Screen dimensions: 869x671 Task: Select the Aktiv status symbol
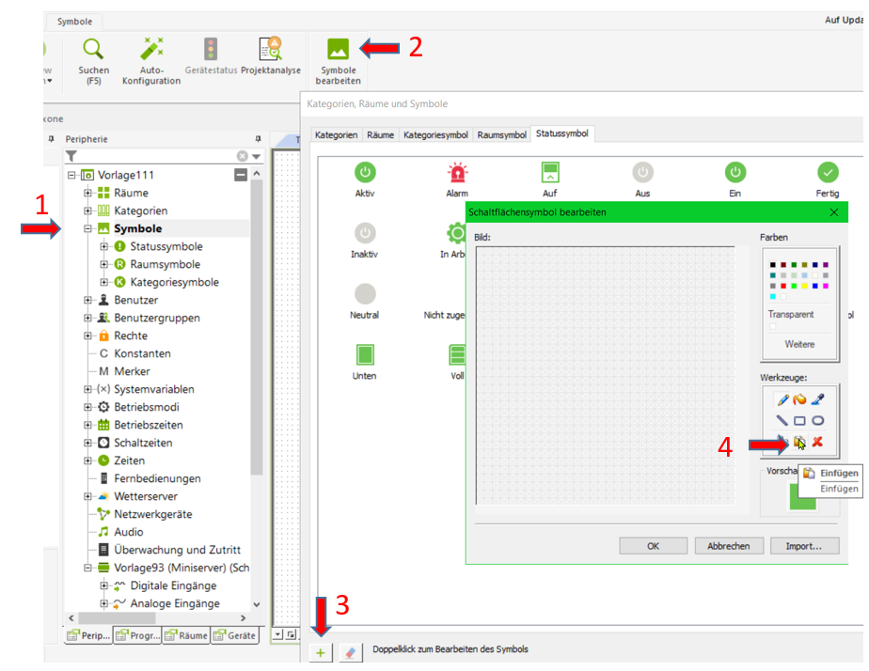tap(365, 179)
